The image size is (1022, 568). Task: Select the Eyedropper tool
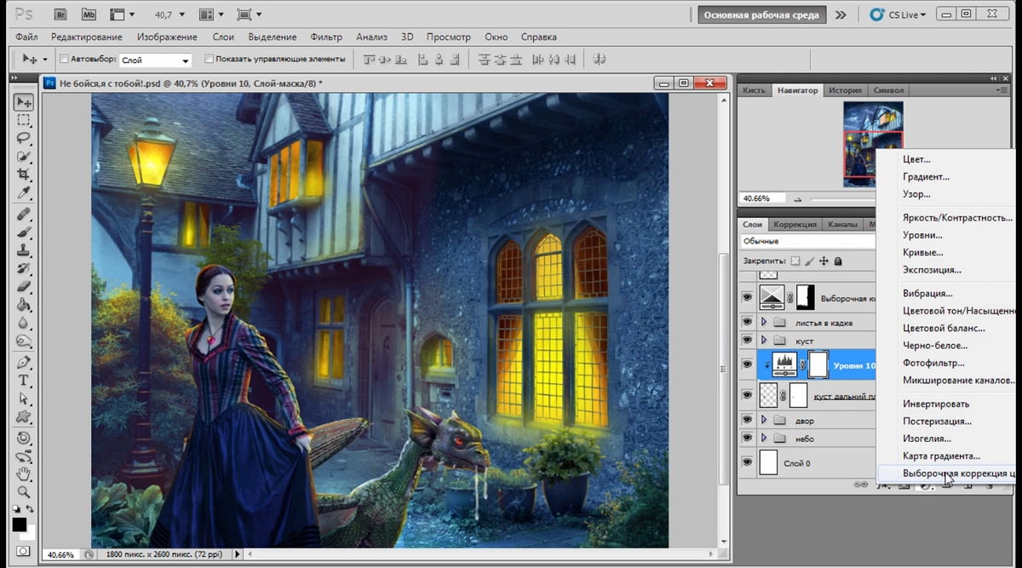click(x=24, y=192)
